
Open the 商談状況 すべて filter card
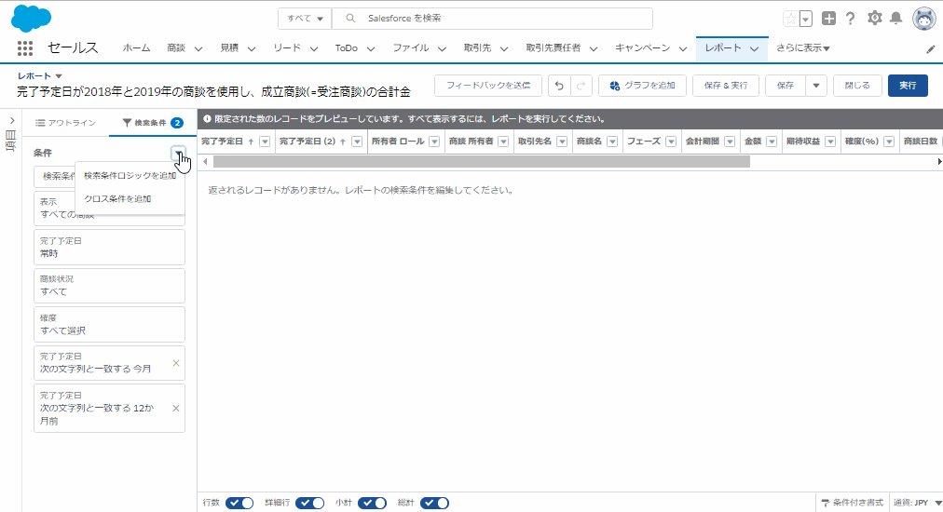109,286
